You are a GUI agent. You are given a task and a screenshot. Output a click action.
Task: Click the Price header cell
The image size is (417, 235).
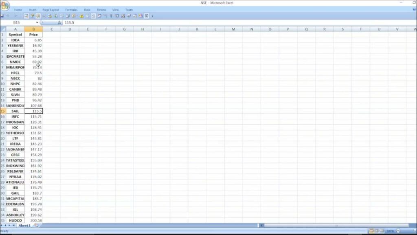(x=33, y=35)
